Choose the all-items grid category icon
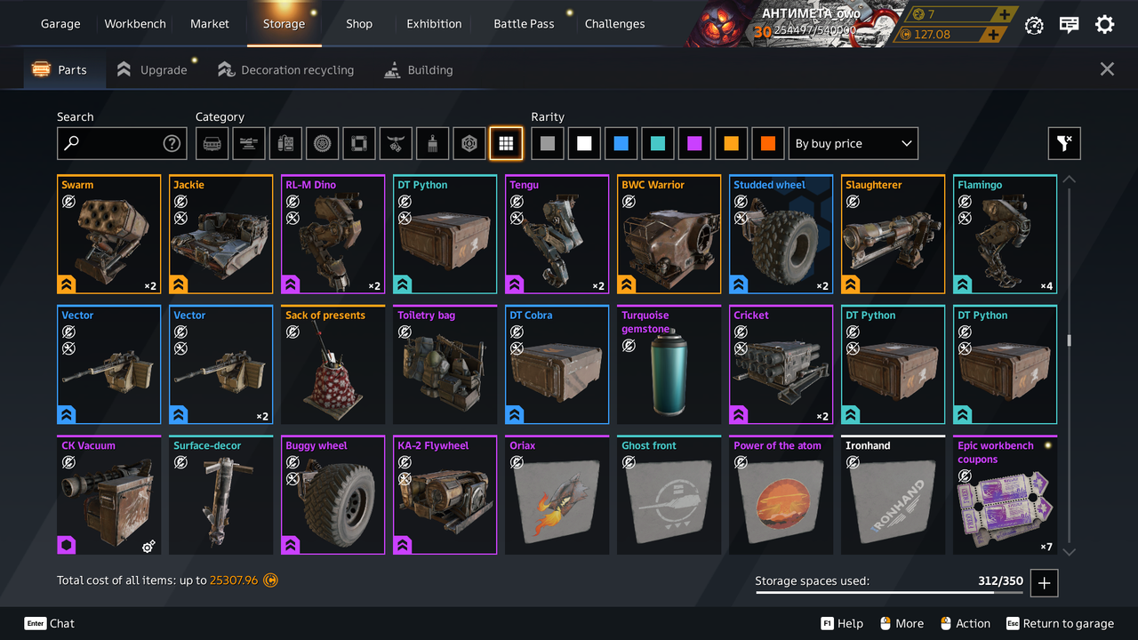Viewport: 1138px width, 640px height. (x=505, y=143)
